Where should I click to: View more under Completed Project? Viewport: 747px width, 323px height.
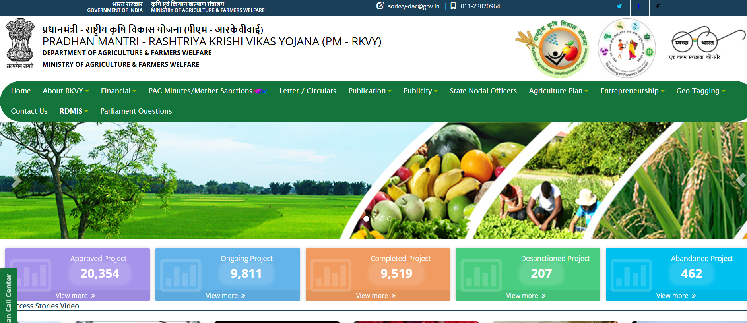(376, 296)
